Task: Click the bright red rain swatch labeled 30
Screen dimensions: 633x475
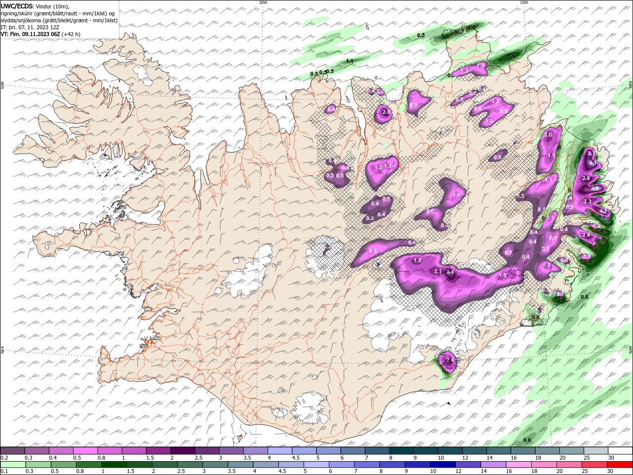Action: (620, 465)
